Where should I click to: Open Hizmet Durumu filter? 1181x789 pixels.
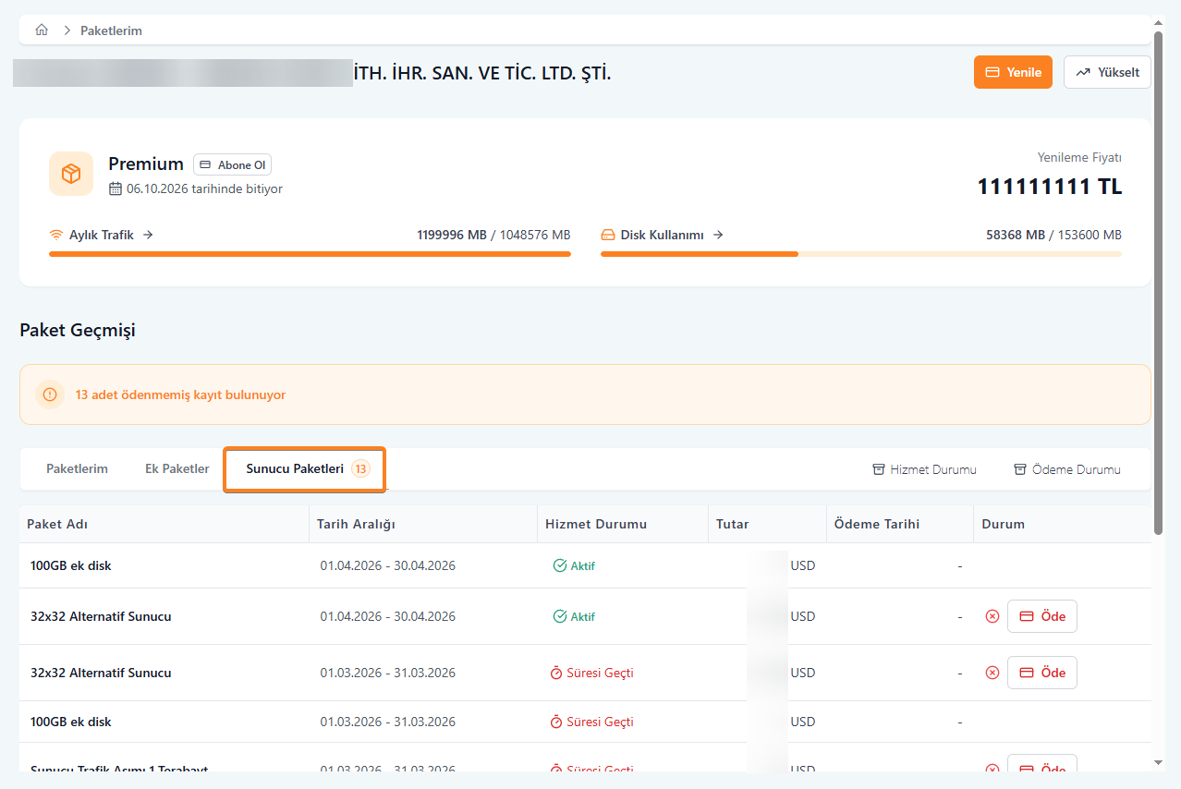924,469
